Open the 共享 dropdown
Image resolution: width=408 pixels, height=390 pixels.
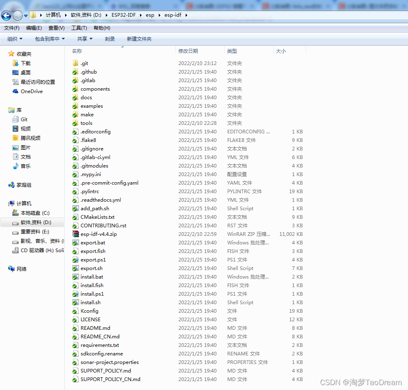click(x=85, y=39)
